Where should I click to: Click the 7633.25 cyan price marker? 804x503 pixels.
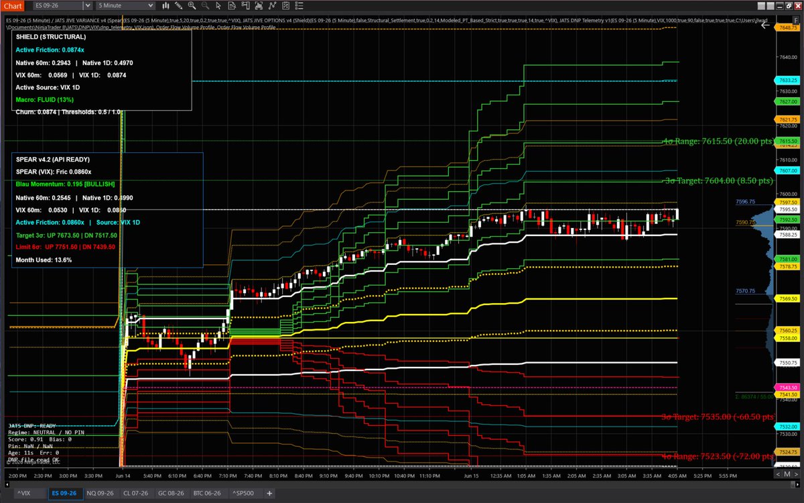click(787, 80)
